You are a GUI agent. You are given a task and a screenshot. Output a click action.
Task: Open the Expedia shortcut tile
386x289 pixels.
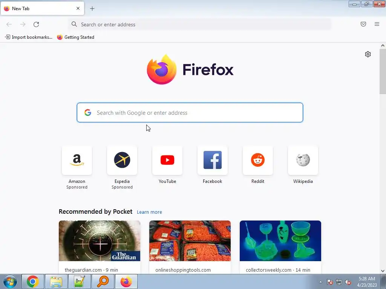tap(122, 160)
